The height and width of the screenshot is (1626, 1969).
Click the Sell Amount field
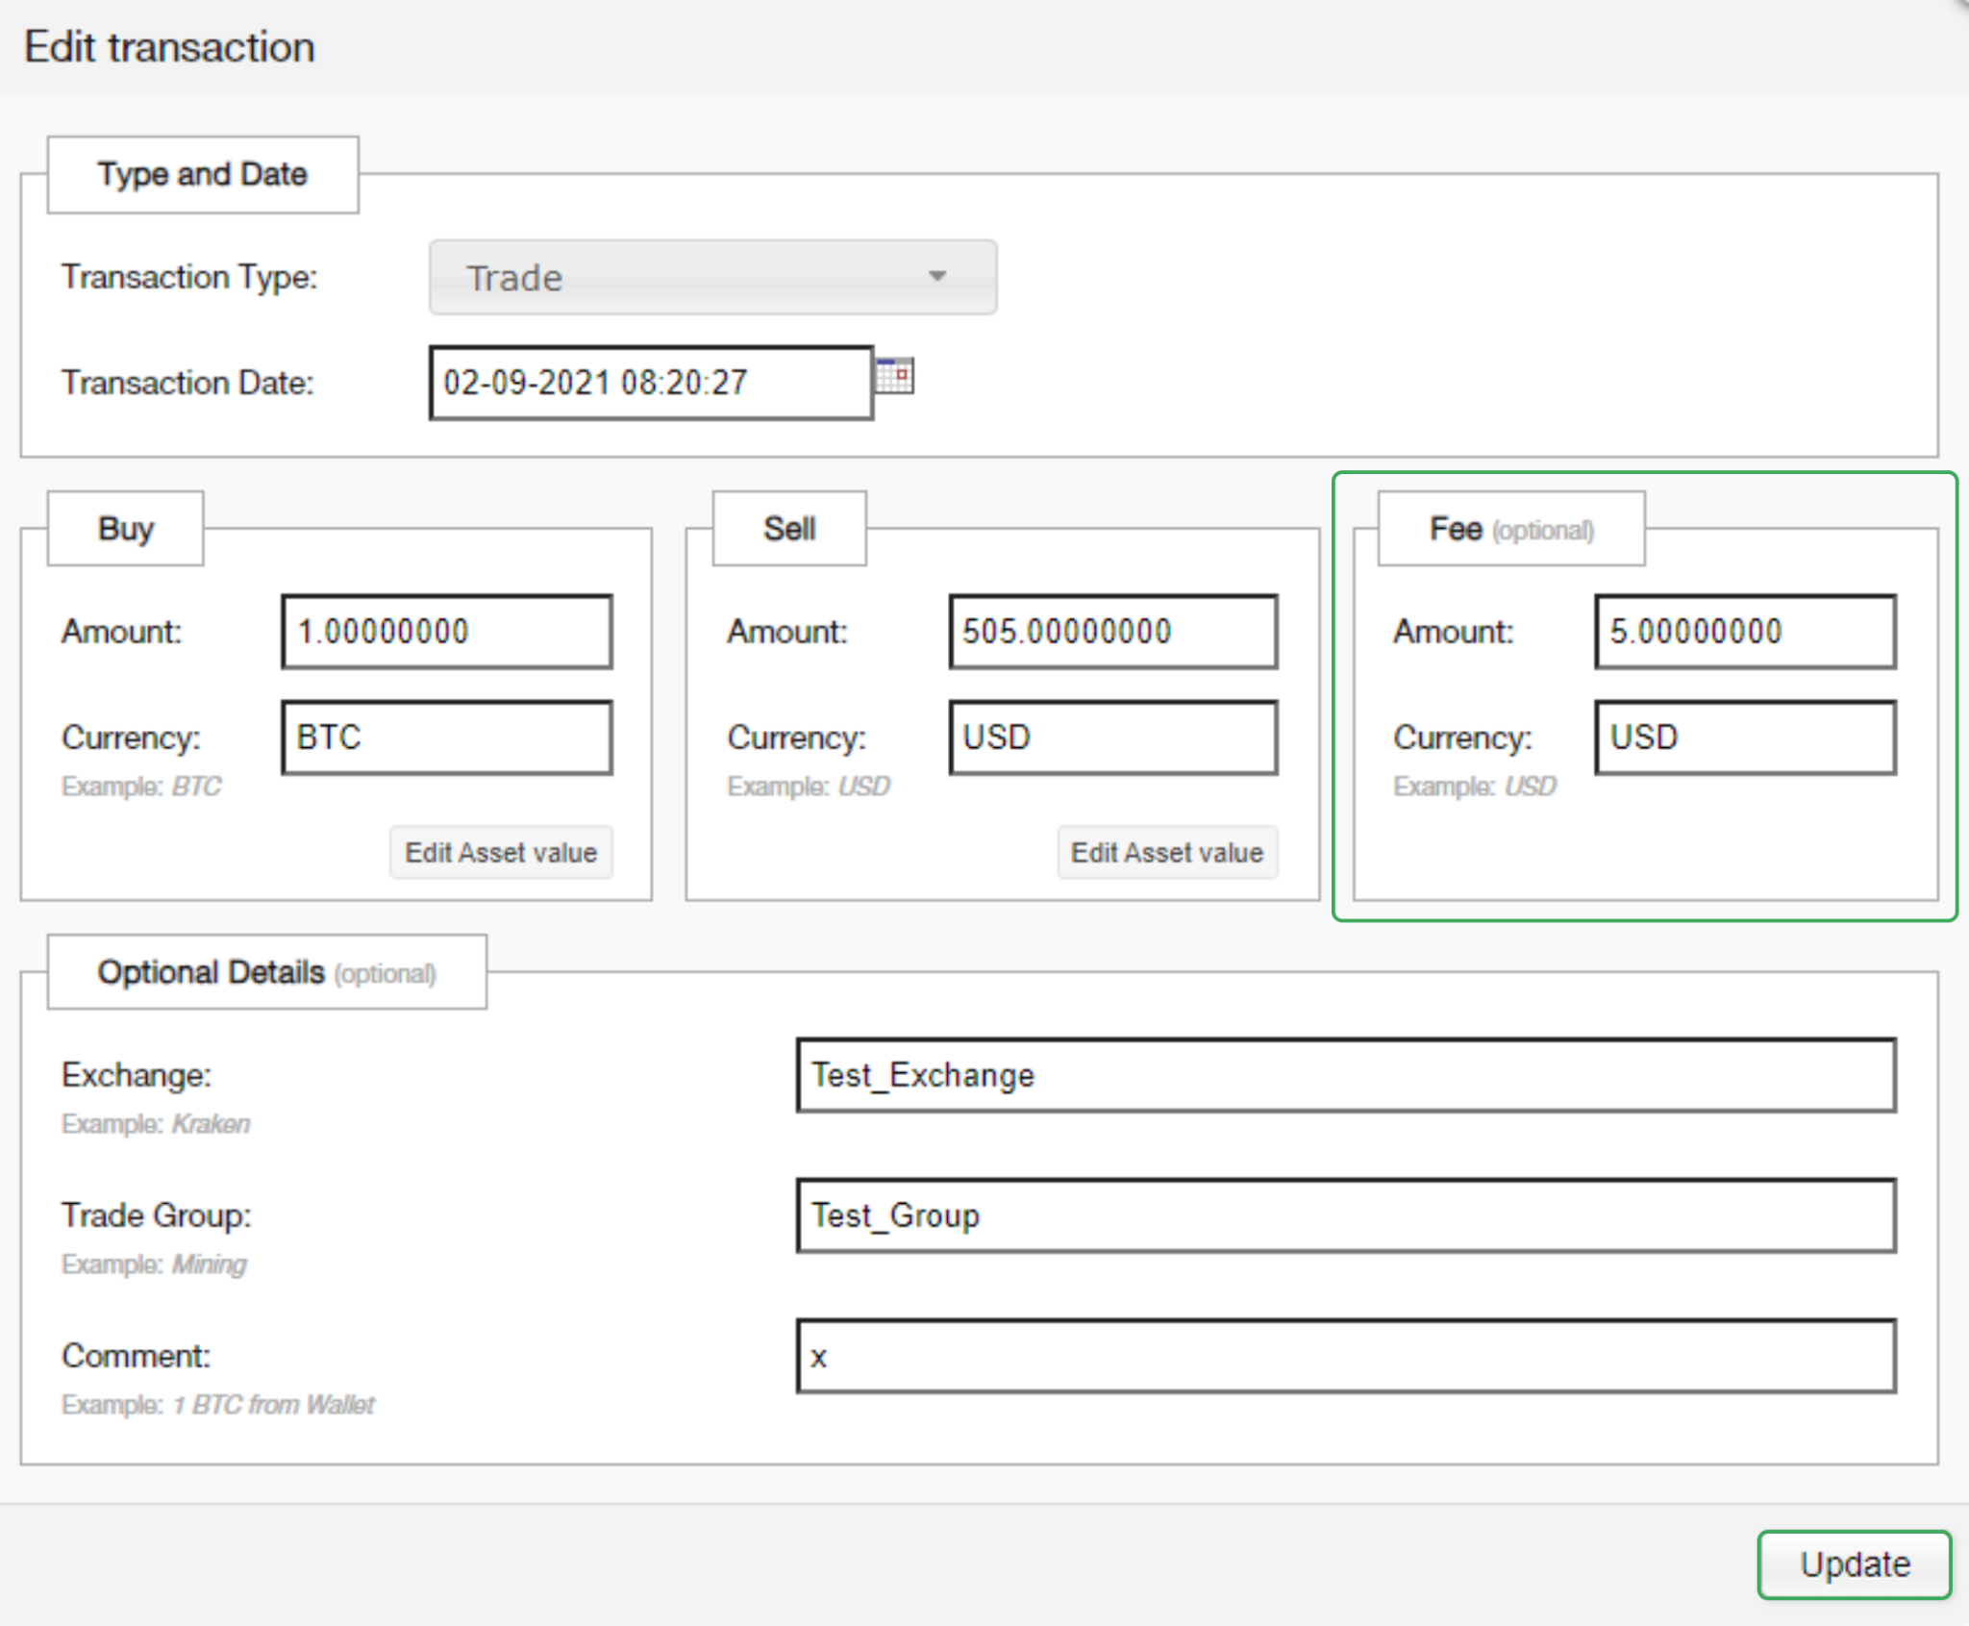pos(1112,632)
